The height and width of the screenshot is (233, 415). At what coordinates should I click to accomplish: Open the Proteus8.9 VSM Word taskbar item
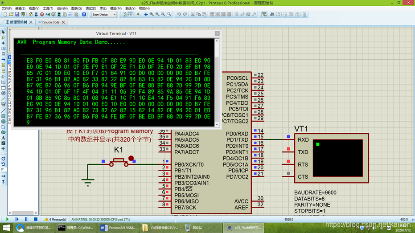(x=118, y=228)
